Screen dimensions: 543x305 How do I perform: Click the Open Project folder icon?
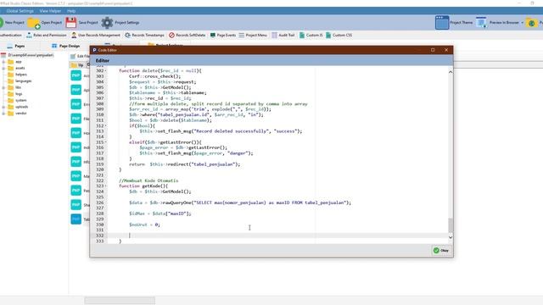pos(34,23)
